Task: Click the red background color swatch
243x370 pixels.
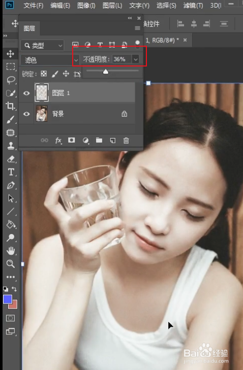Action: 15,306
